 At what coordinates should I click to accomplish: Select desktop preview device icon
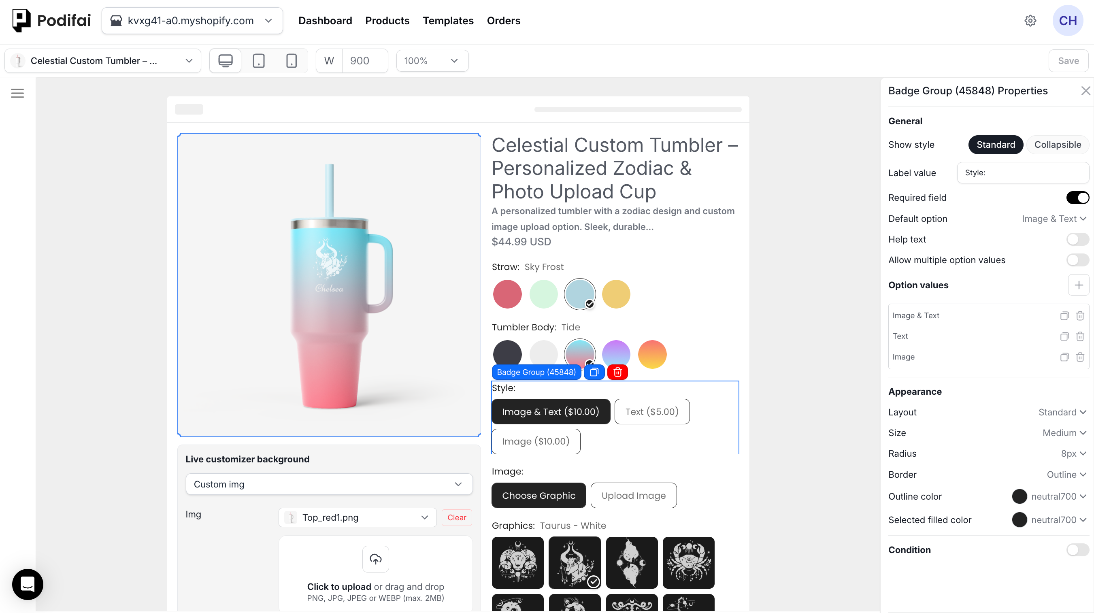225,61
